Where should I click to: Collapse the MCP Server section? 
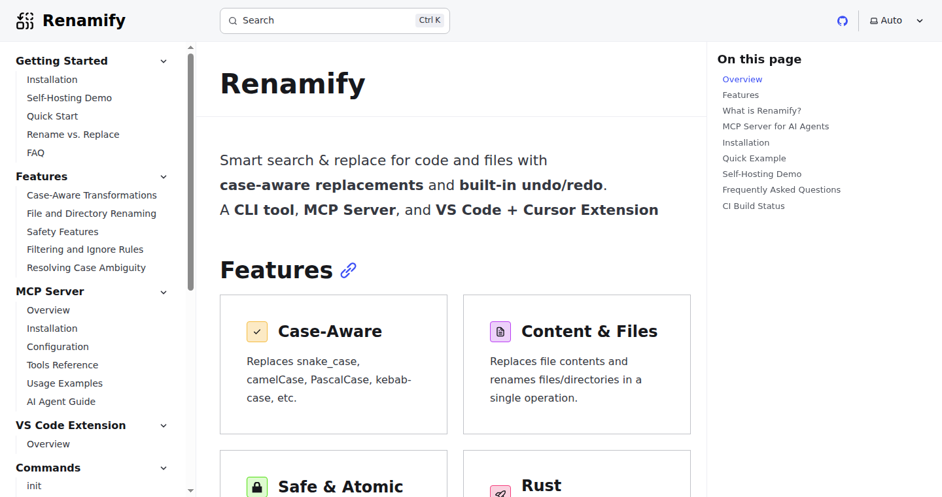pos(164,292)
